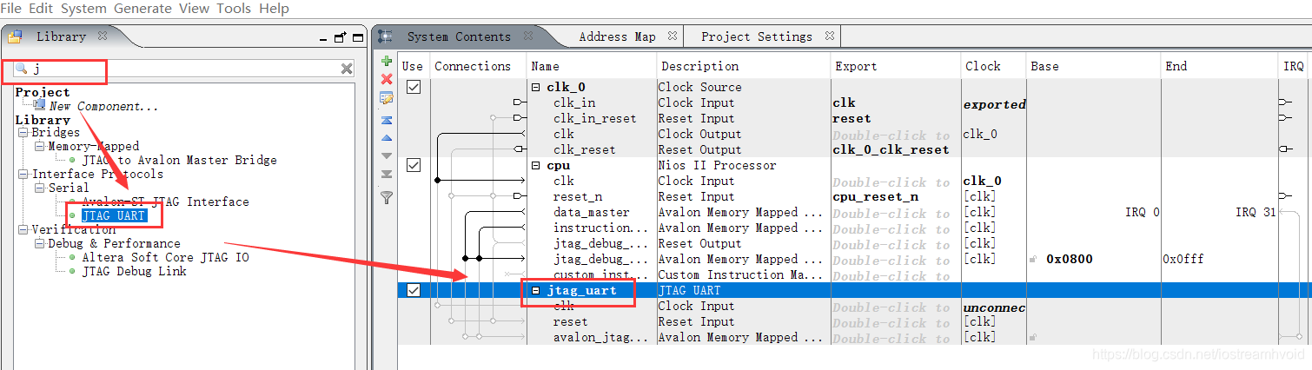Move selected component up one row
This screenshot has width=1312, height=370.
(x=387, y=138)
